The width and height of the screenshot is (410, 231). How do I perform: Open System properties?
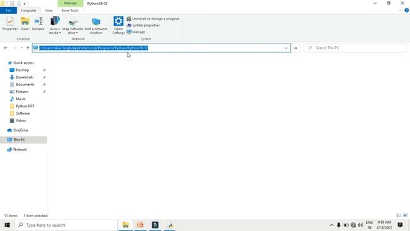[143, 26]
